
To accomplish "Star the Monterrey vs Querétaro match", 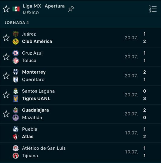I will pyautogui.click(x=6, y=76).
